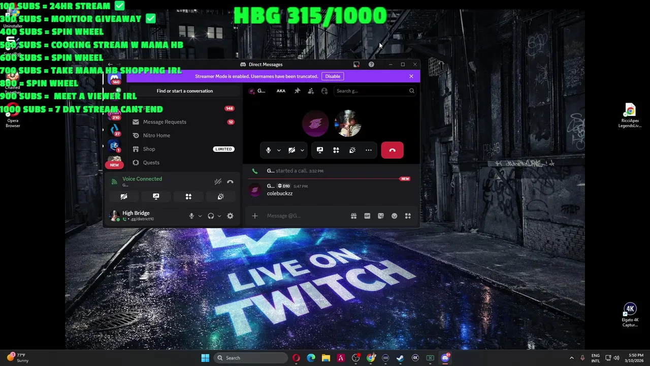This screenshot has width=650, height=366.
Task: Open the server with 27 badge
Action: click(x=115, y=130)
